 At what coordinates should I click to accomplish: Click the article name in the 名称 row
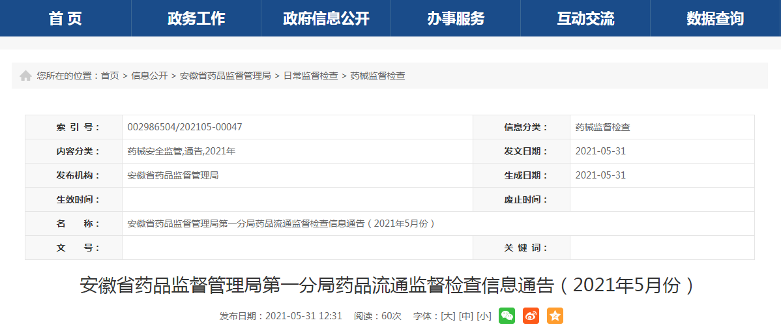281,223
